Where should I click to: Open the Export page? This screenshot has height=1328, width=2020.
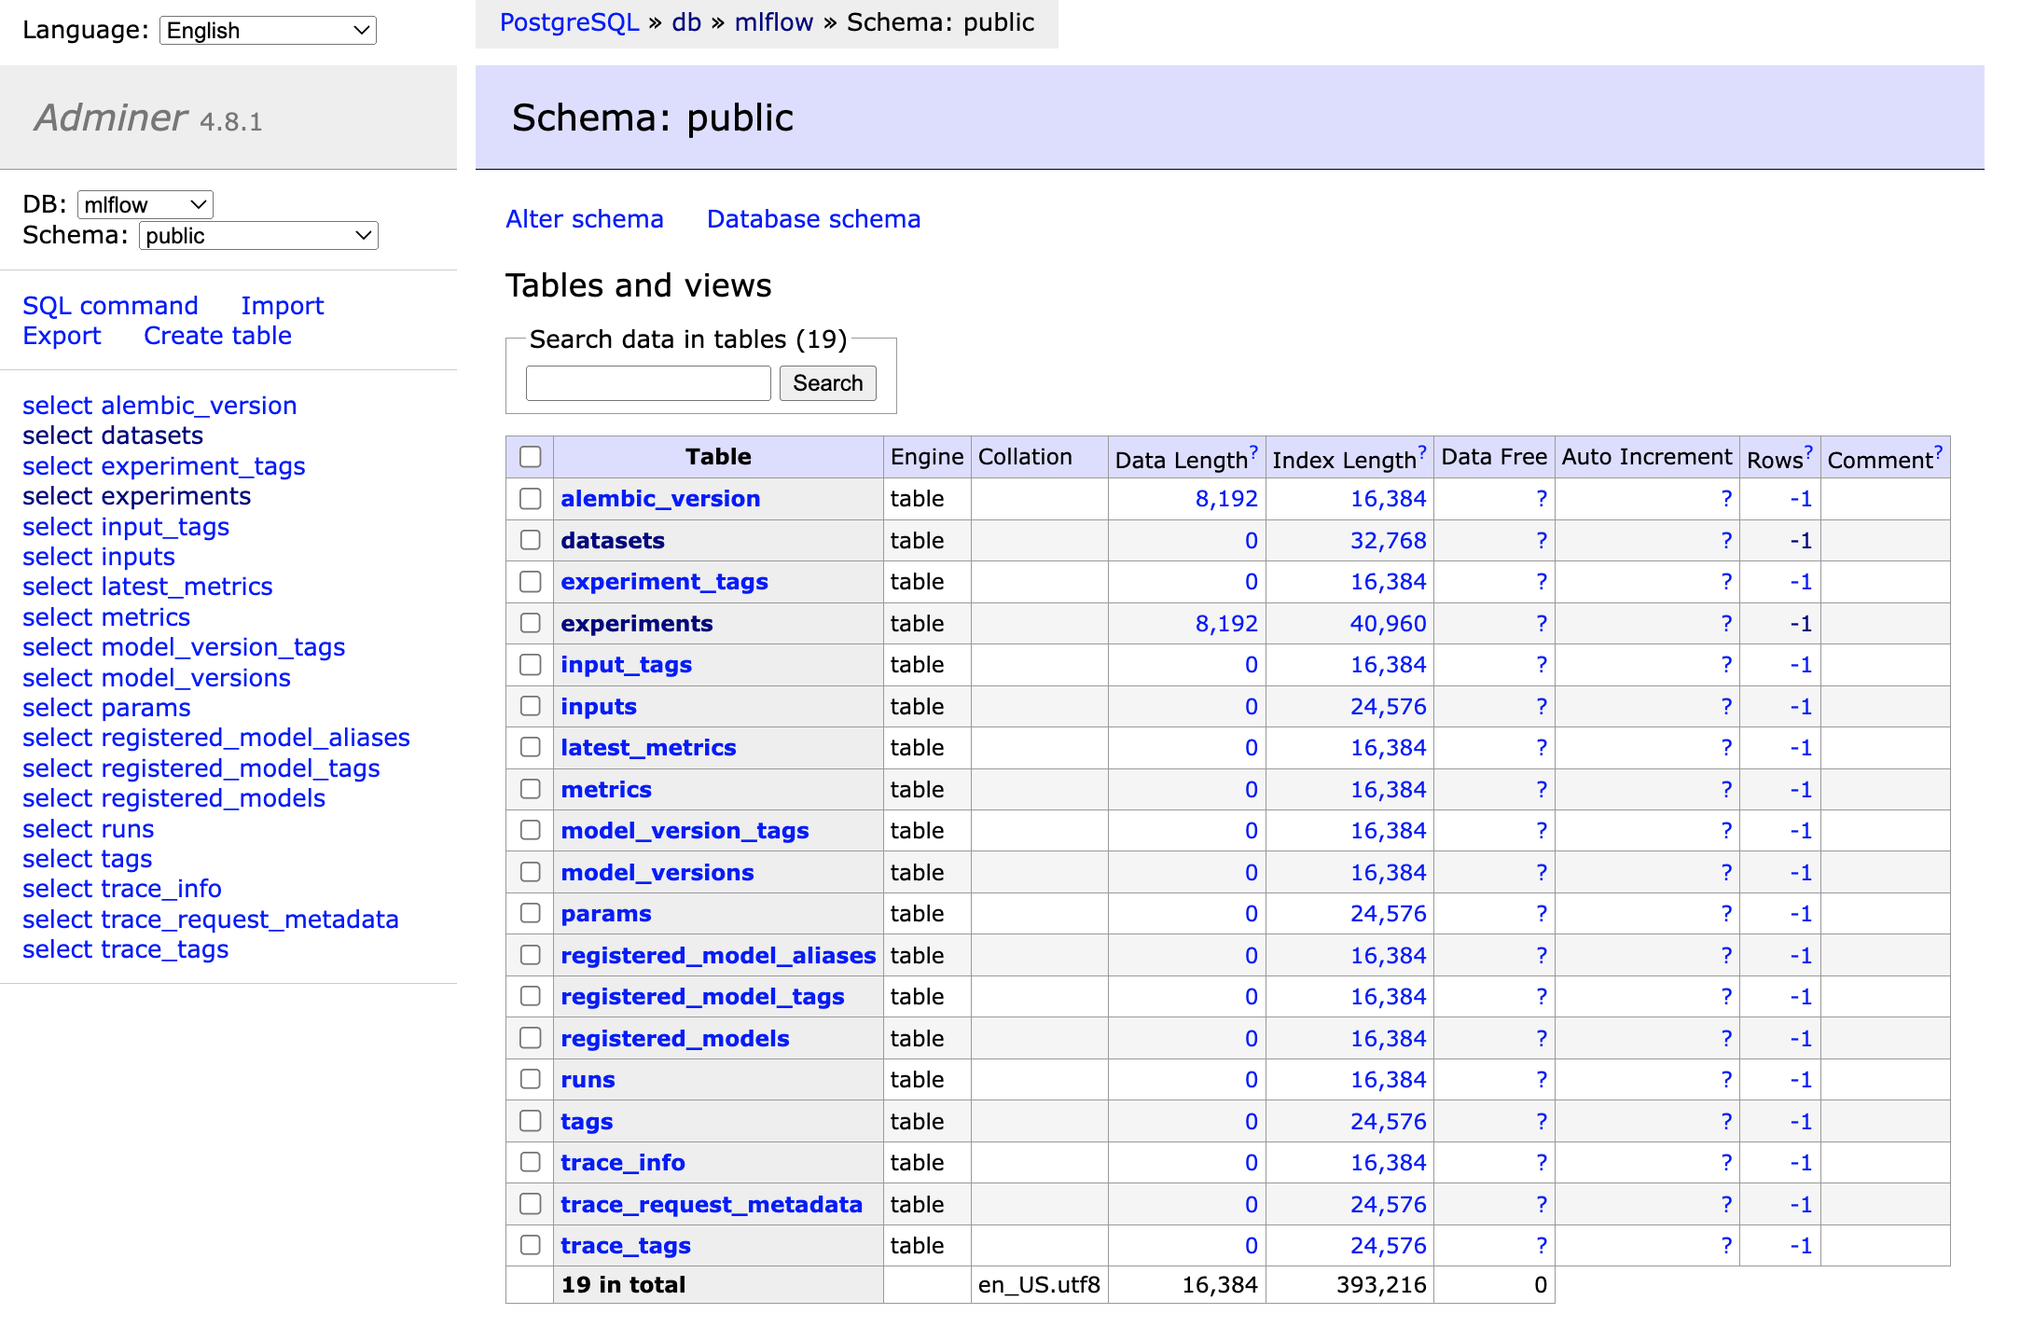[x=62, y=336]
